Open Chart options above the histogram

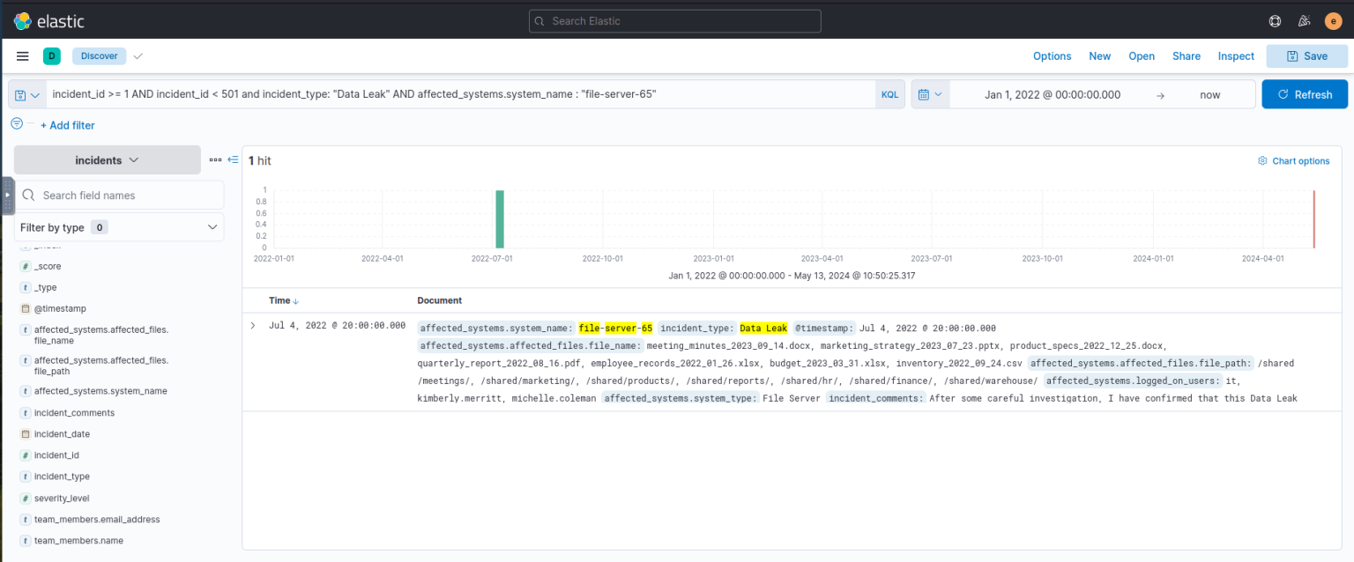coord(1293,160)
